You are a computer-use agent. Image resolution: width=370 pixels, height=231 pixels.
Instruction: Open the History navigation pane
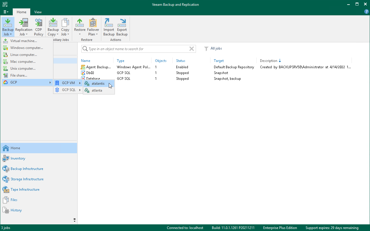(39, 210)
